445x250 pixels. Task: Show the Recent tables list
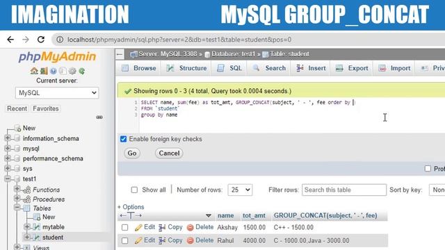pyautogui.click(x=17, y=108)
